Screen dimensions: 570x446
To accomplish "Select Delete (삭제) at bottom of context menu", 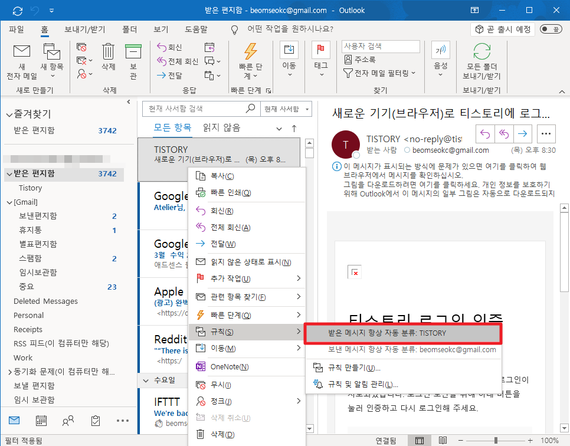I will pos(247,434).
